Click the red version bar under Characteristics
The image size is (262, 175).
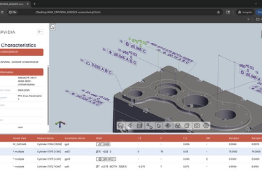(x=22, y=52)
